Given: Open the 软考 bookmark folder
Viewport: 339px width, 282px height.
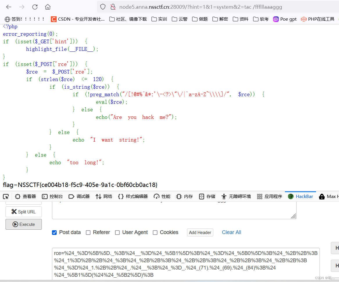Looking at the screenshot, I should tap(261, 19).
